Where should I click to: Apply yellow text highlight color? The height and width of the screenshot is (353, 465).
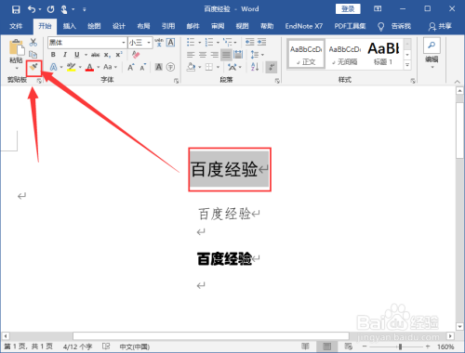tap(72, 67)
